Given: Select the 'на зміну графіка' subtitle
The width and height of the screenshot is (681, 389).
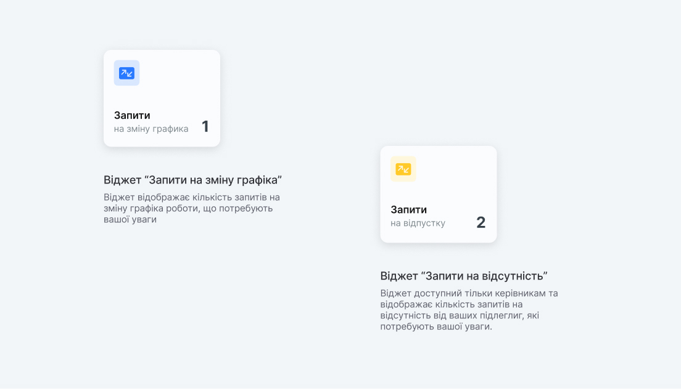Looking at the screenshot, I should click(151, 129).
